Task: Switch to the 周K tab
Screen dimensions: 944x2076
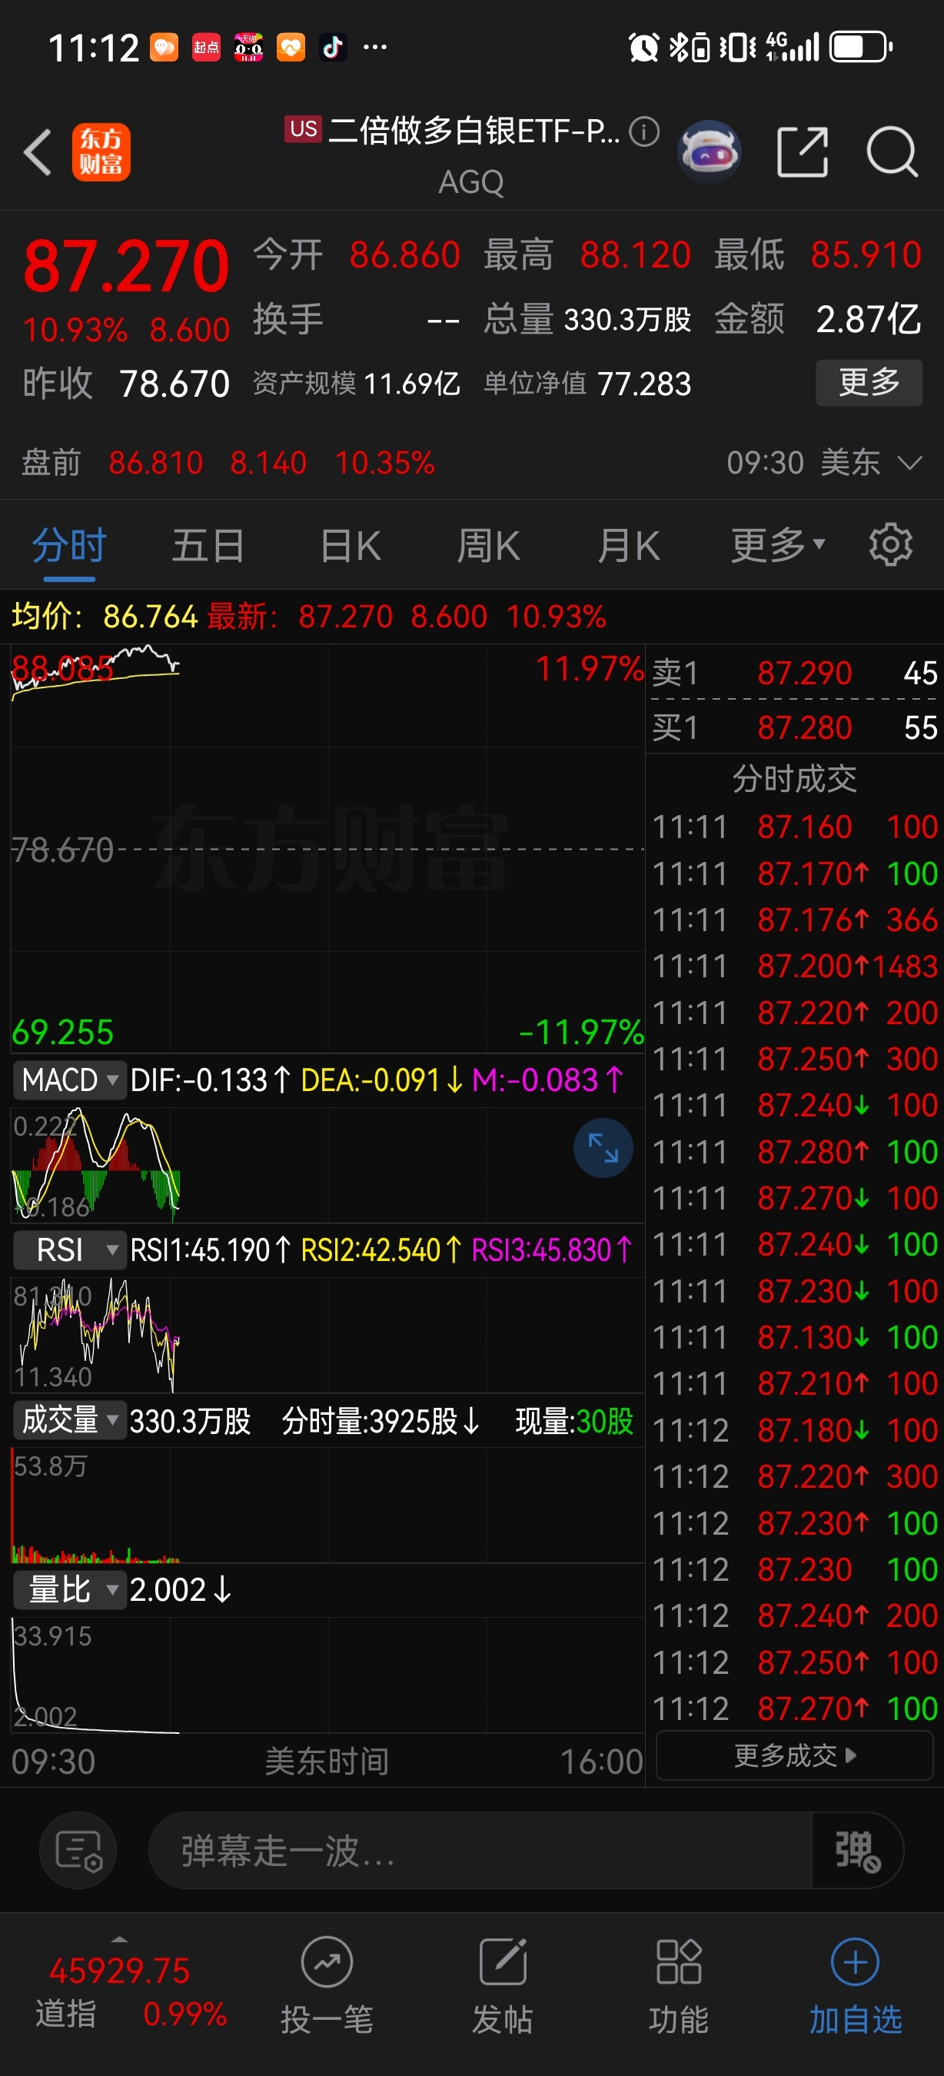Action: click(x=489, y=546)
